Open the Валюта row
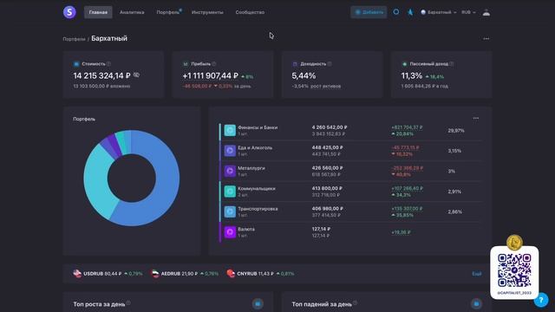This screenshot has width=555, height=312. click(x=350, y=232)
